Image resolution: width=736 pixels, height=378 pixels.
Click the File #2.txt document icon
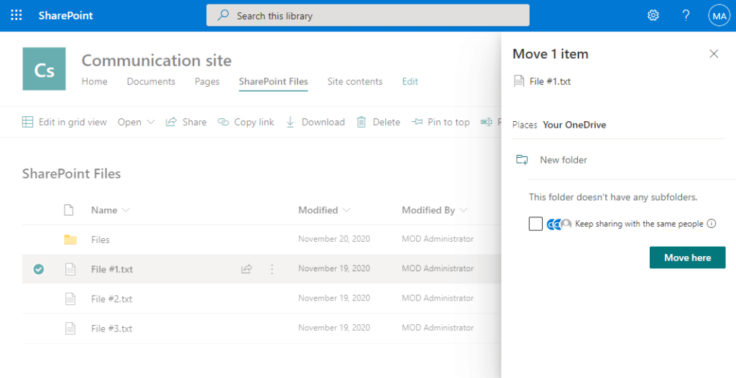(x=70, y=298)
